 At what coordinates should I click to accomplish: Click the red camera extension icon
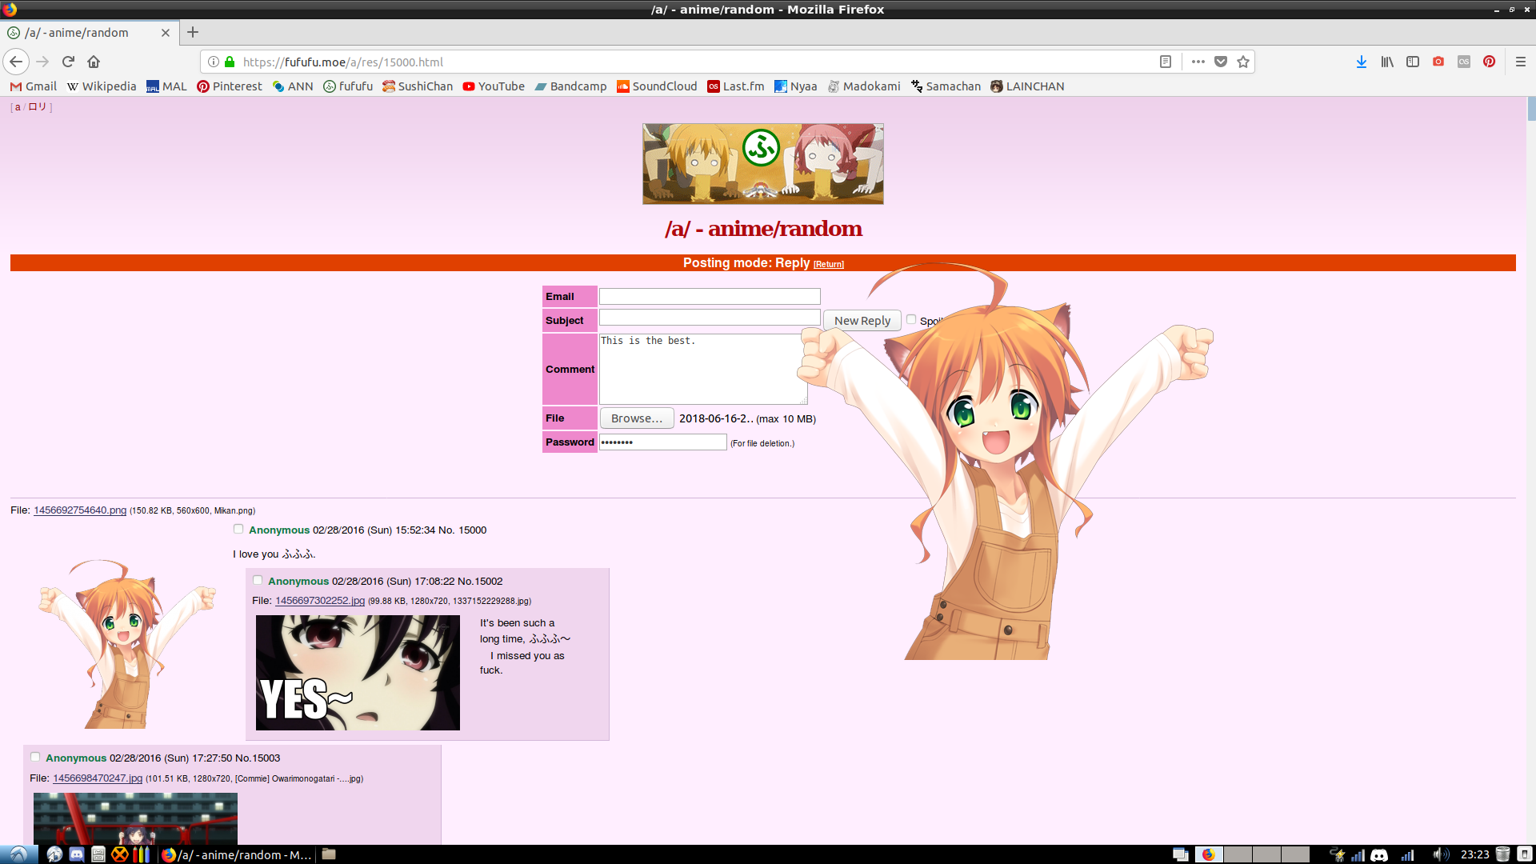(1438, 62)
